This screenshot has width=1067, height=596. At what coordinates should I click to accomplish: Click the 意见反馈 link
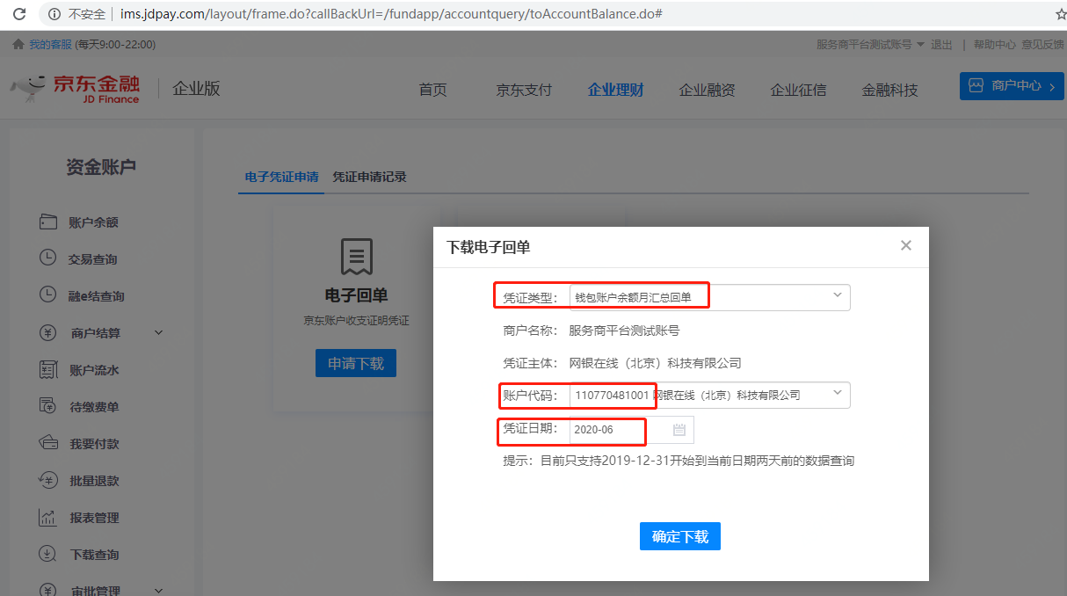(1042, 45)
